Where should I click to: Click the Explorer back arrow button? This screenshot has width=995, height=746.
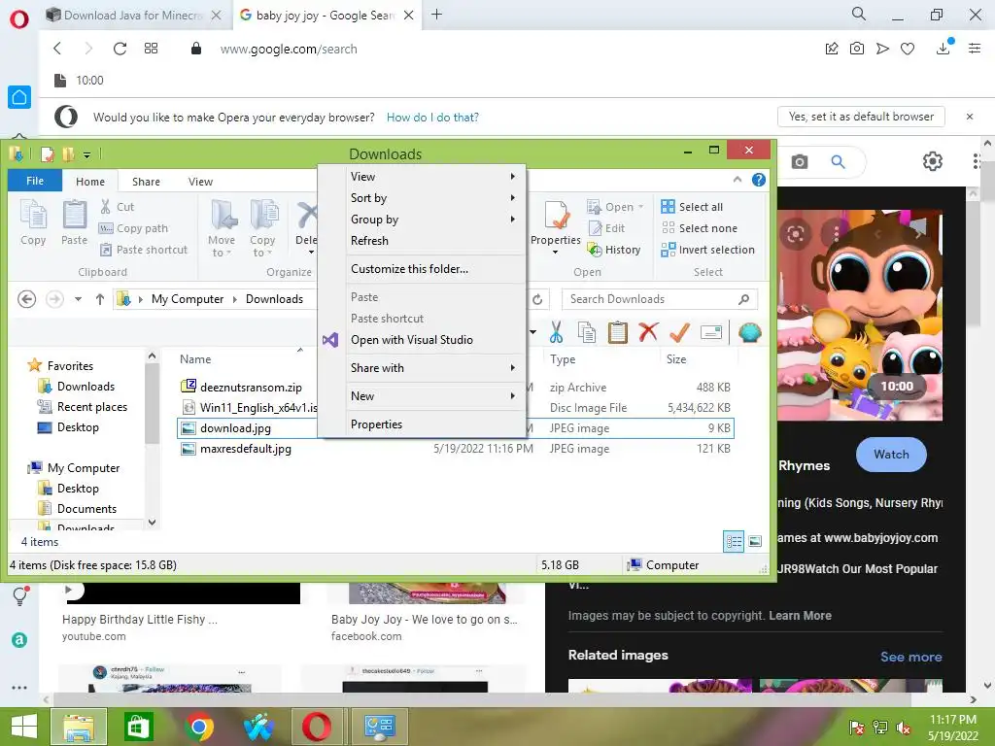[26, 299]
